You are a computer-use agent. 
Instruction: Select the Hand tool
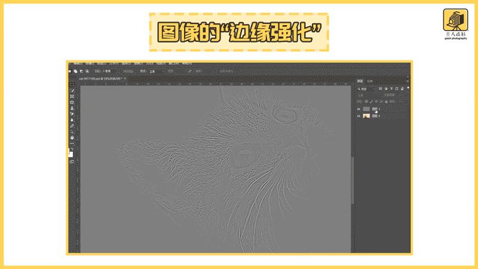(72, 137)
